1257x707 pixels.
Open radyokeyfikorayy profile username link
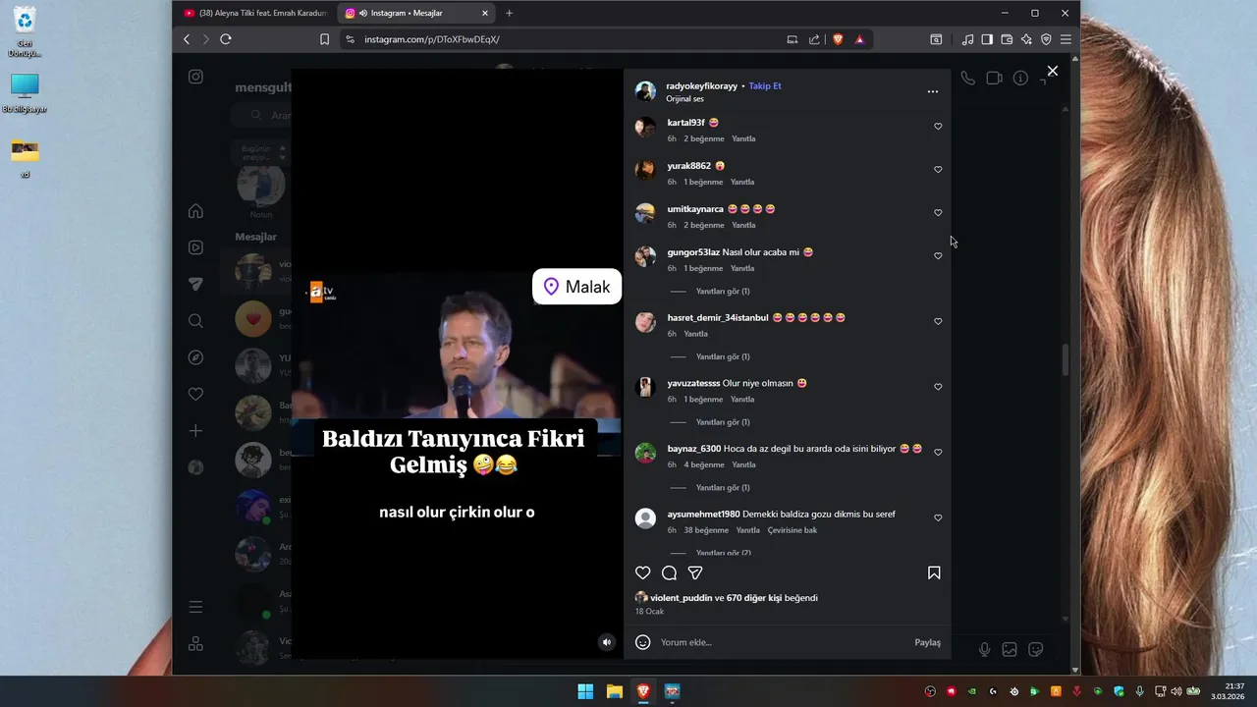701,86
